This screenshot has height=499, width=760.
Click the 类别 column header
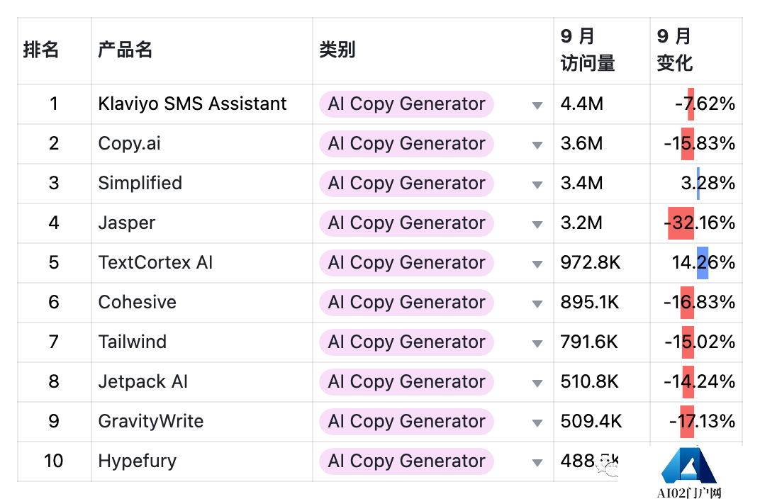pyautogui.click(x=337, y=50)
